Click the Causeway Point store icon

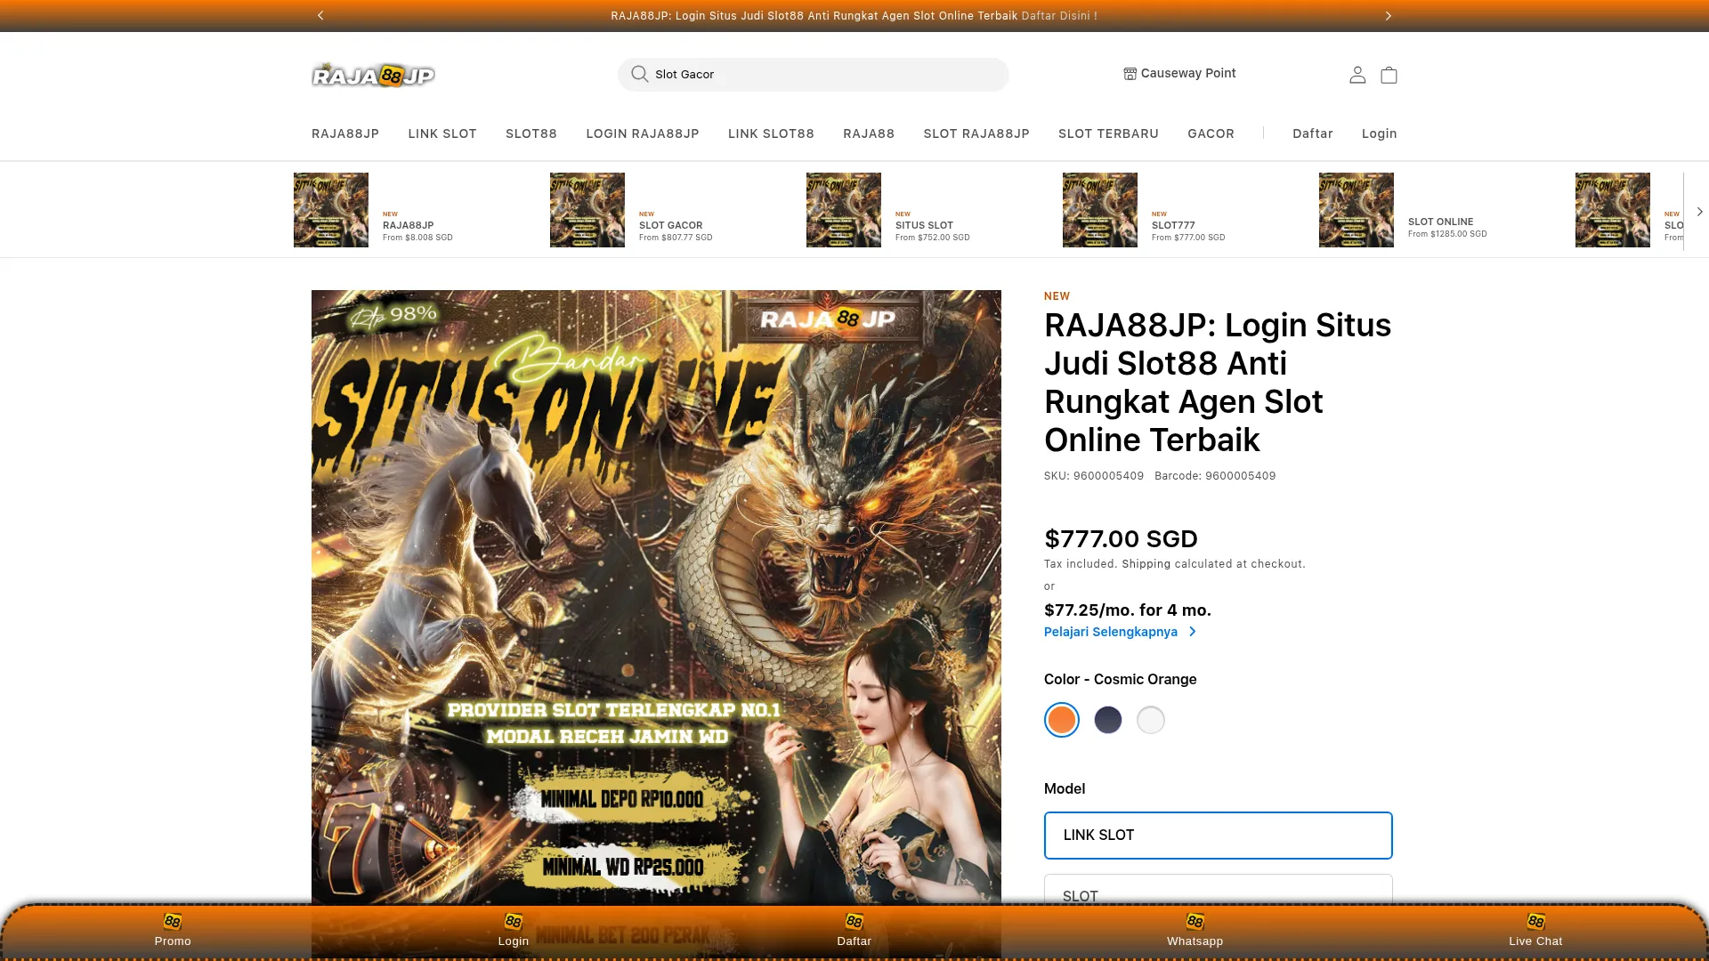[1130, 74]
